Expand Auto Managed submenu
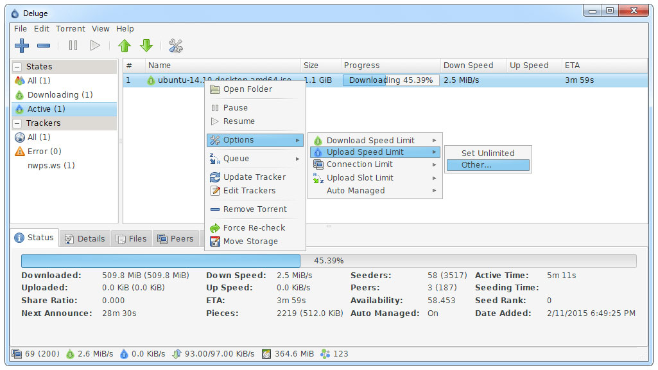 [375, 191]
